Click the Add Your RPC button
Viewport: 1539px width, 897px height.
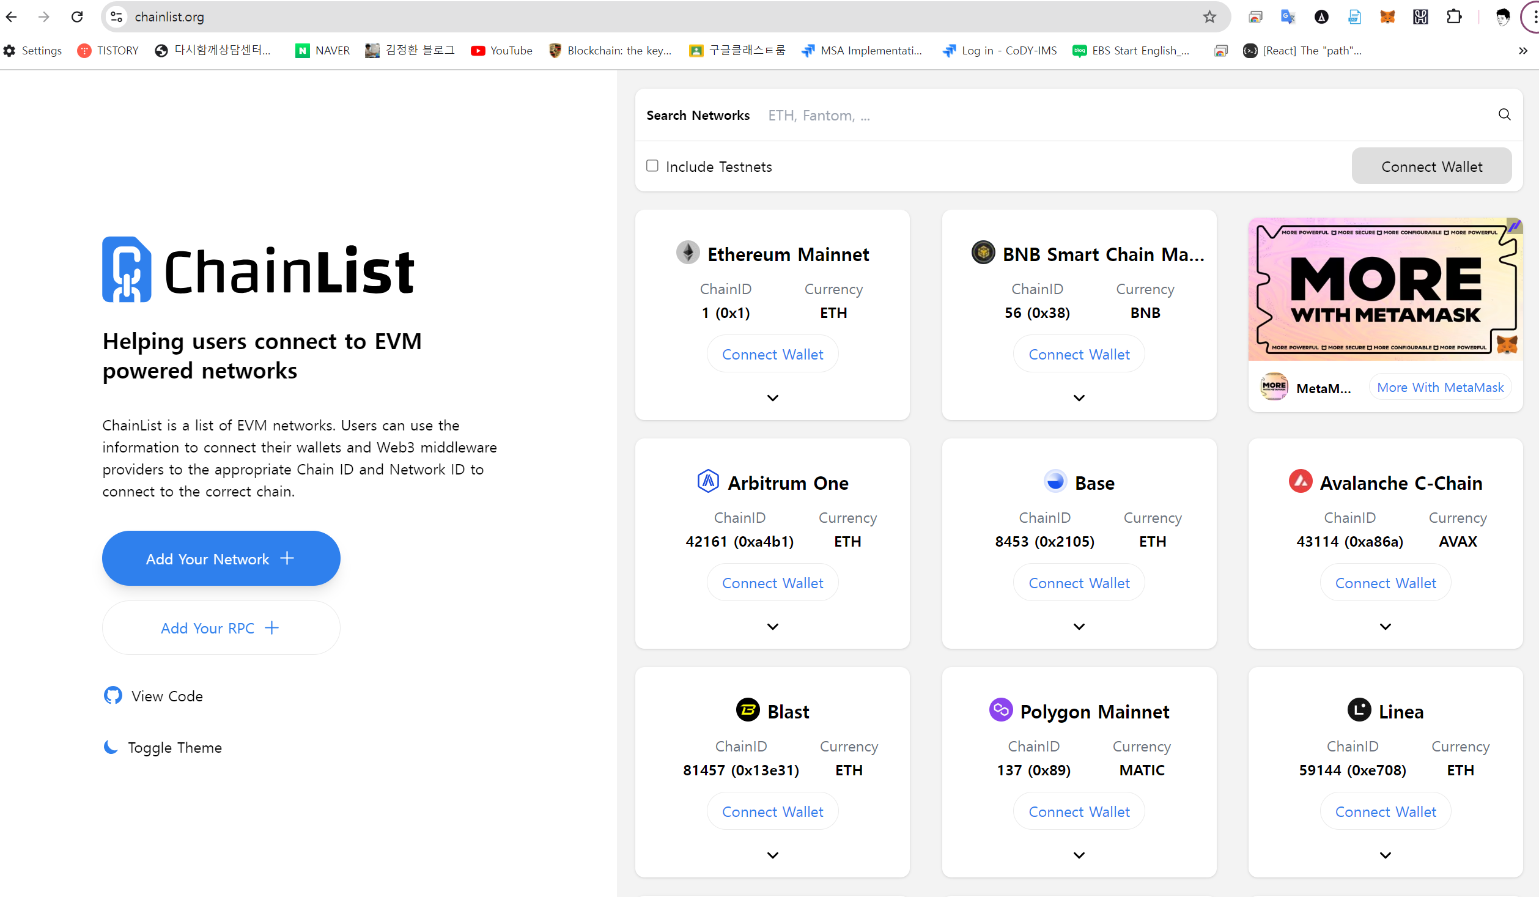coord(221,628)
